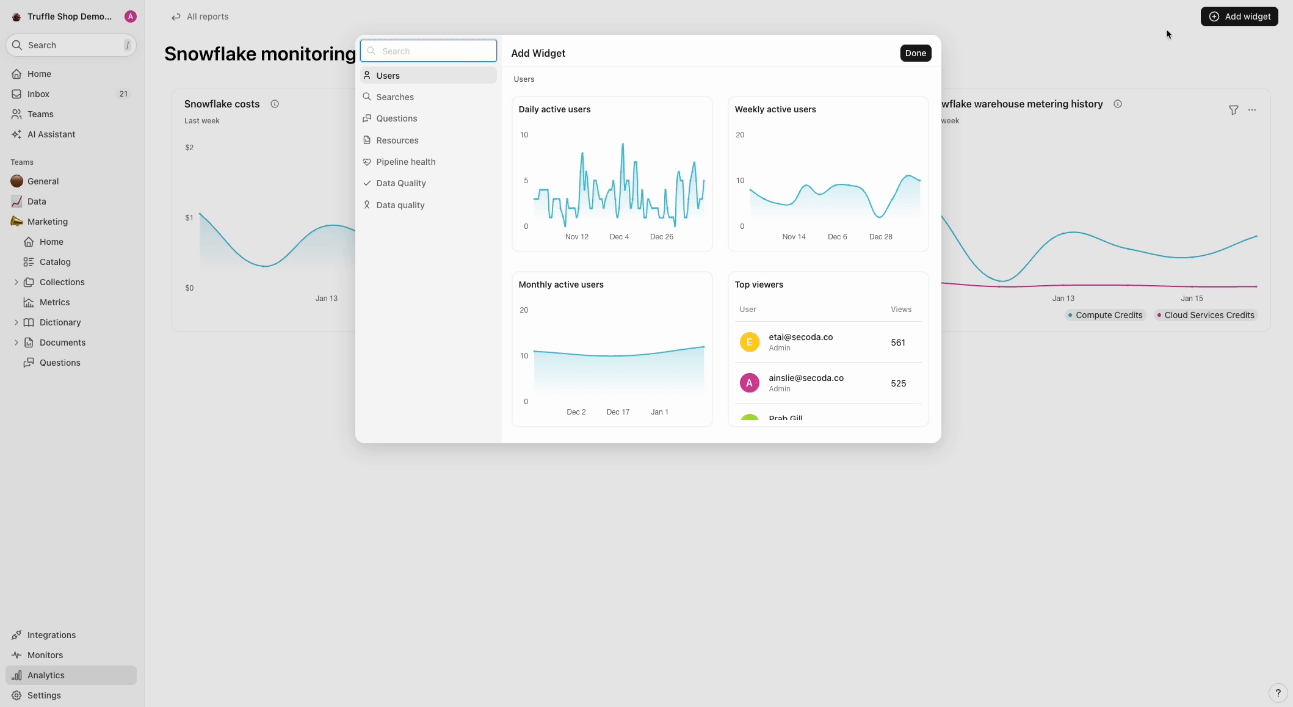This screenshot has height=707, width=1293.
Task: Add the Daily active users widget
Action: point(612,174)
